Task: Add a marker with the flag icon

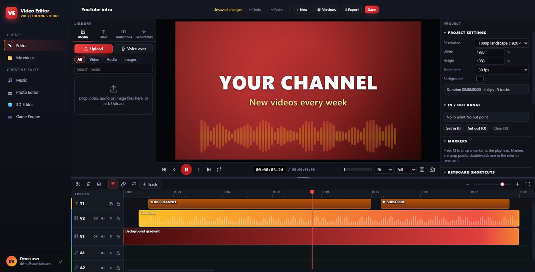Action: (133, 184)
